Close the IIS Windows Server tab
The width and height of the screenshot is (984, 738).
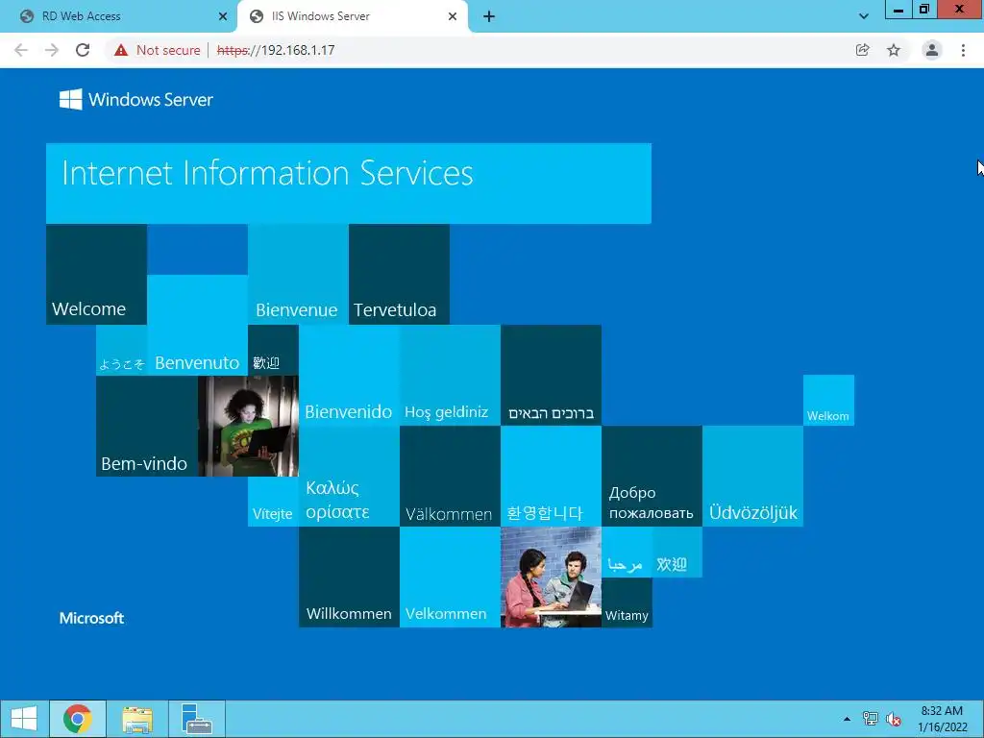click(x=453, y=16)
